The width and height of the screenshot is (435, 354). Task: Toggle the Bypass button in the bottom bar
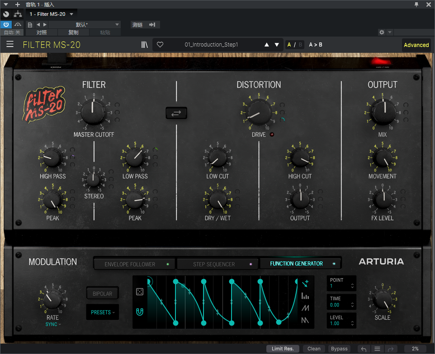point(339,349)
